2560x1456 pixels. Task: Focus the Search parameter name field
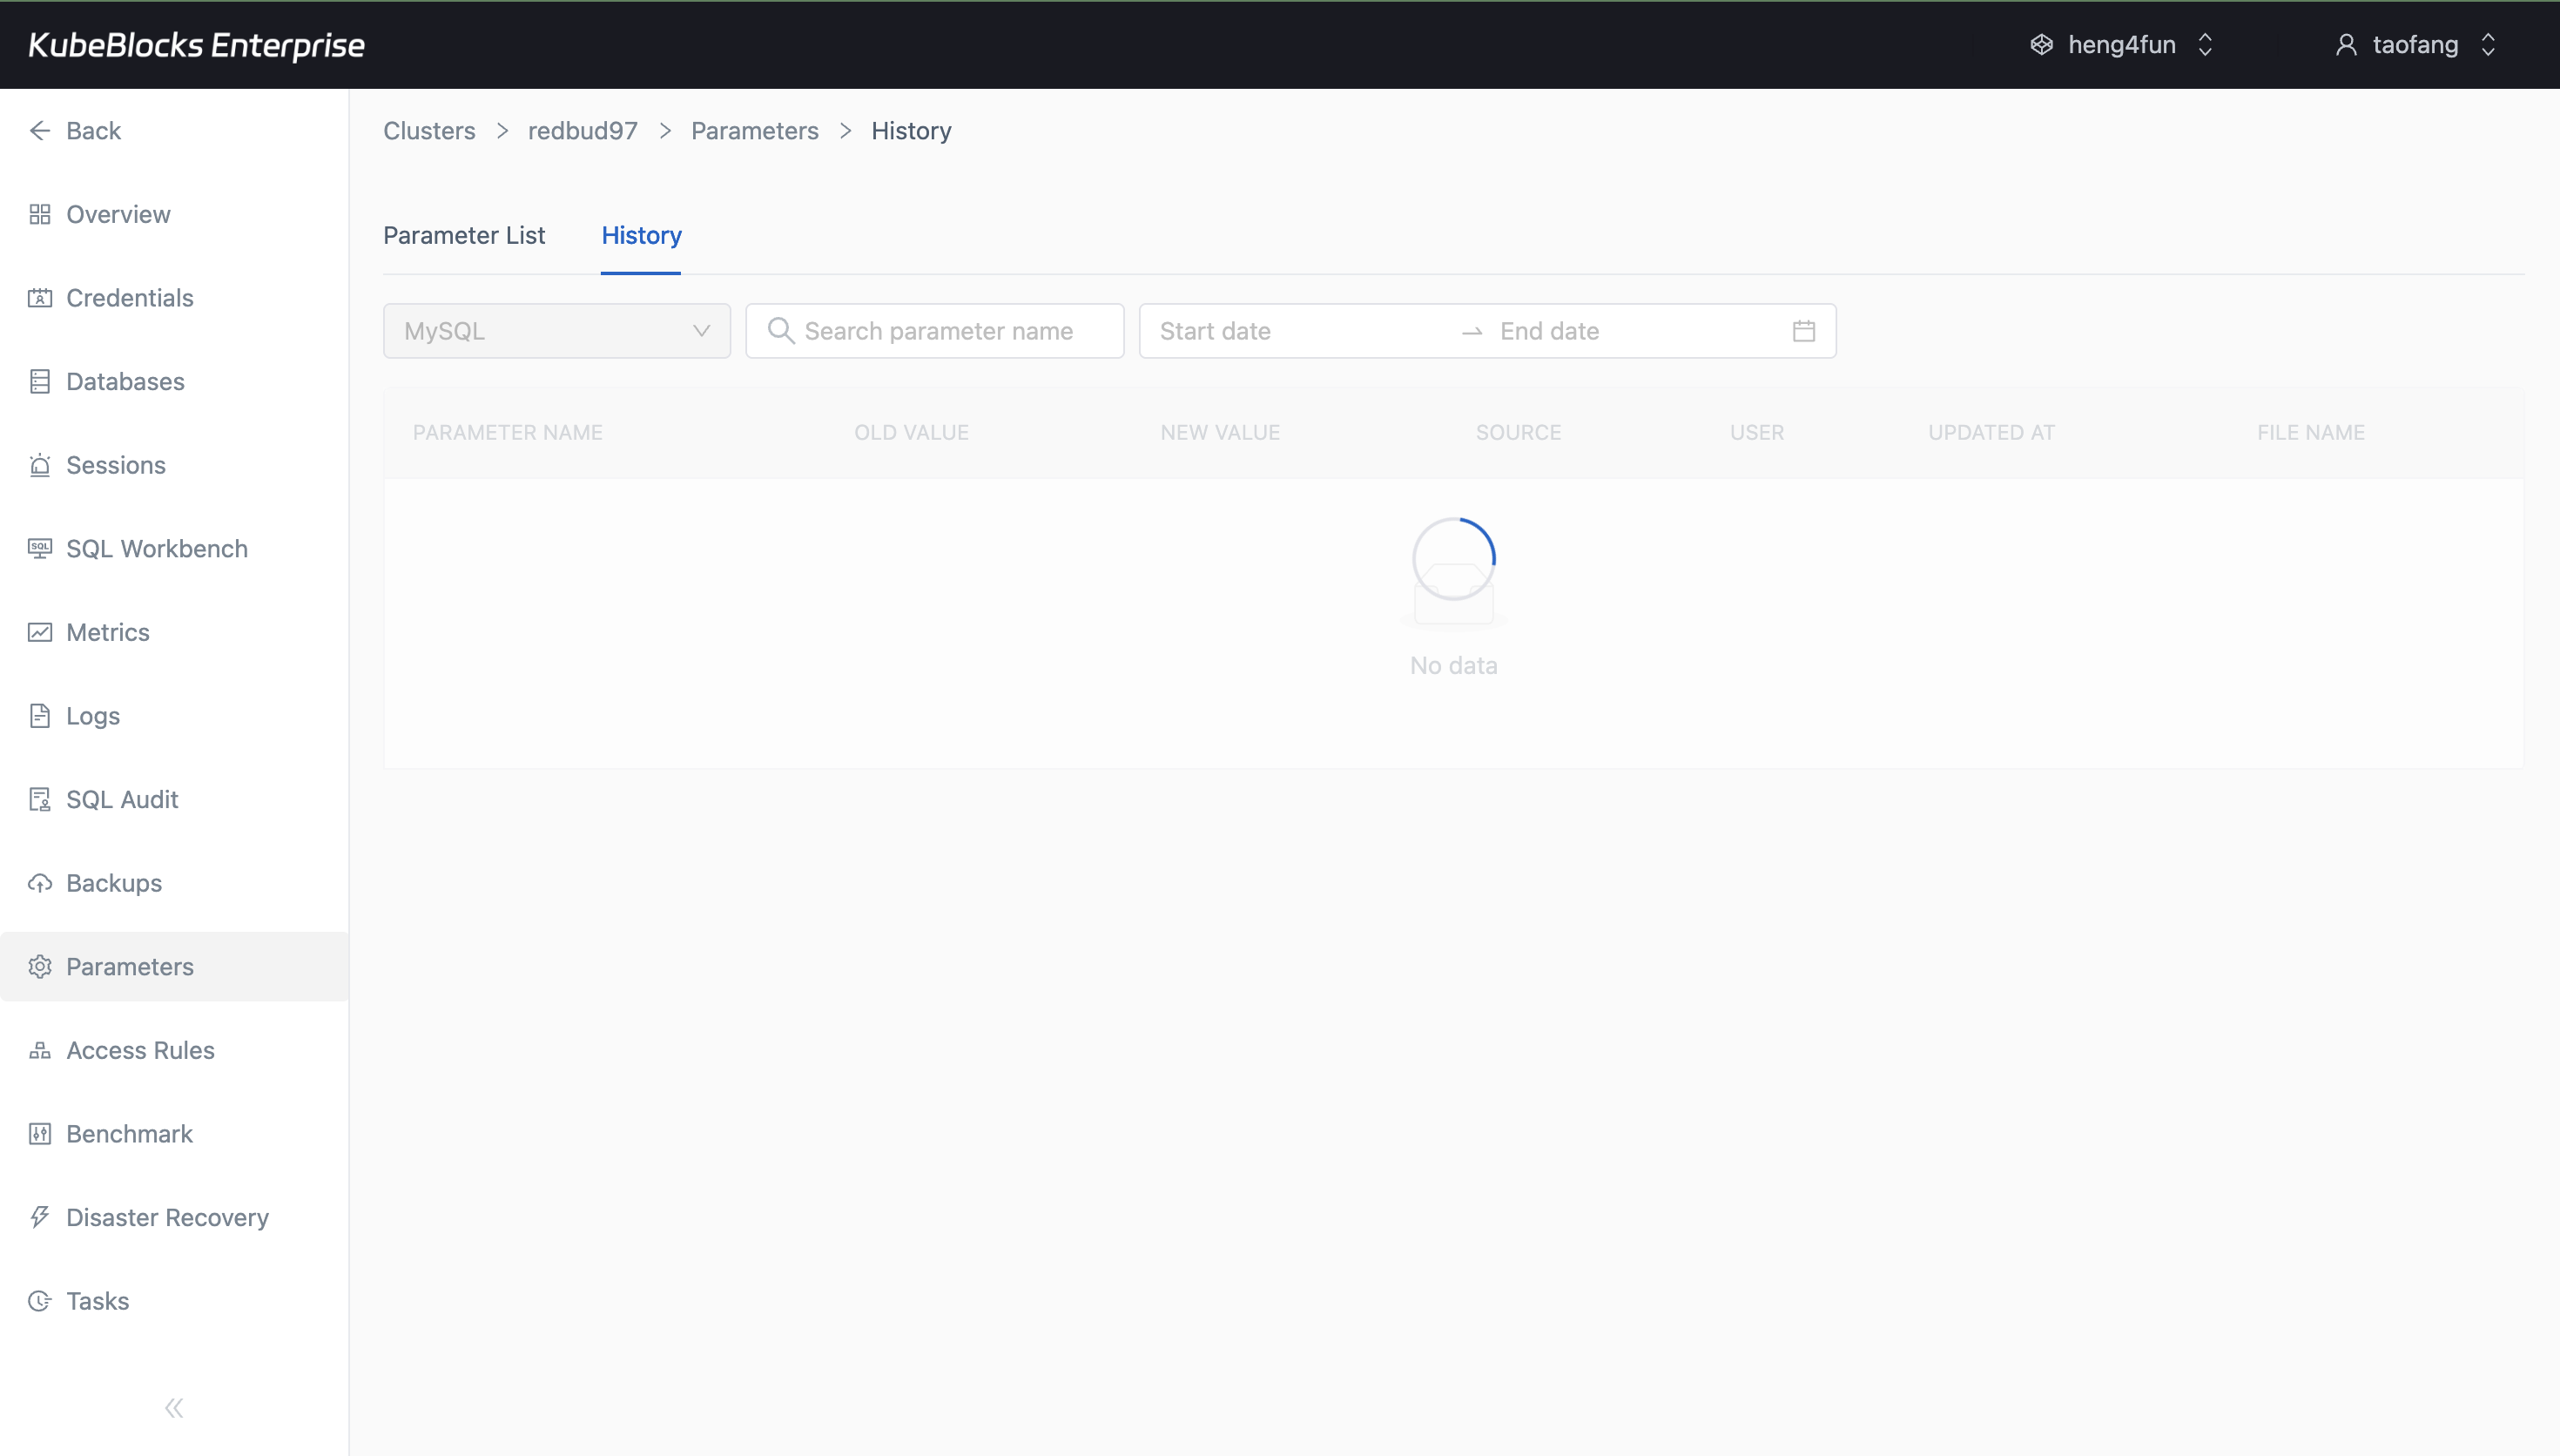click(x=938, y=331)
